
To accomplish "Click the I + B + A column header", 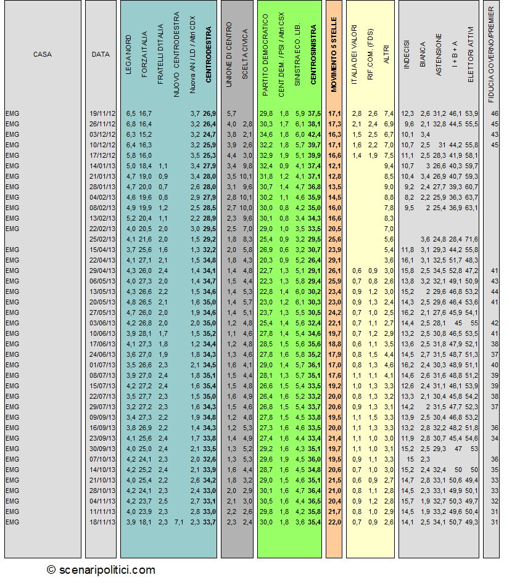I will (x=455, y=54).
